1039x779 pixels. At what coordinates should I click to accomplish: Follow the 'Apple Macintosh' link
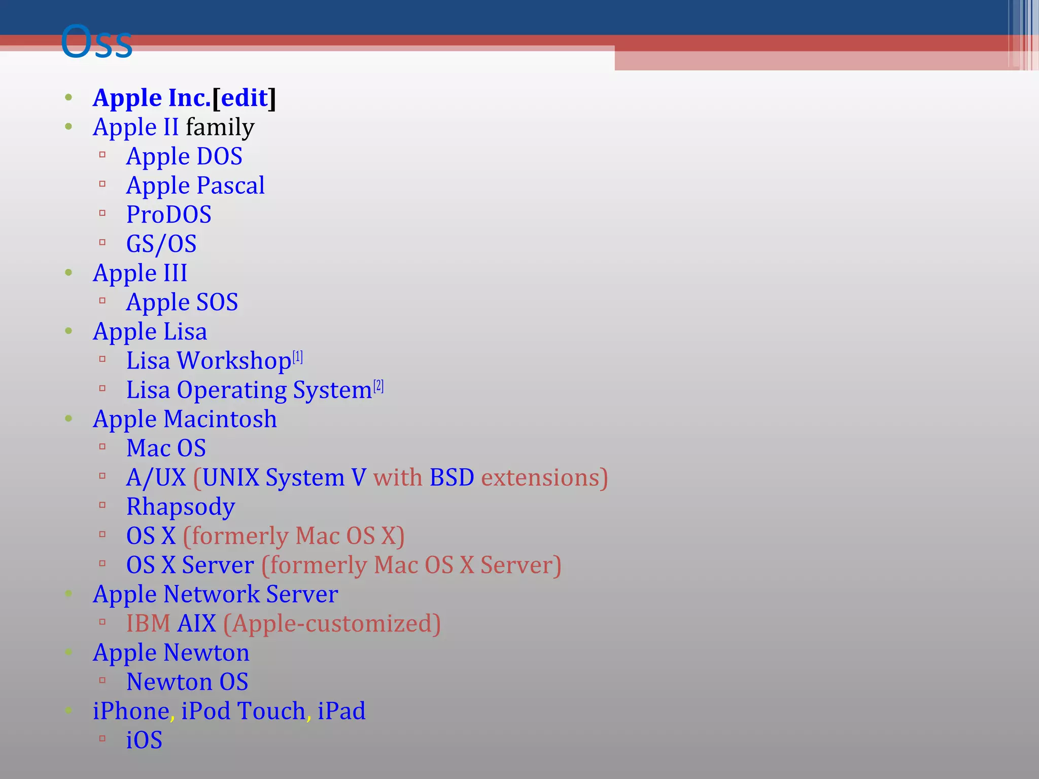coord(185,420)
